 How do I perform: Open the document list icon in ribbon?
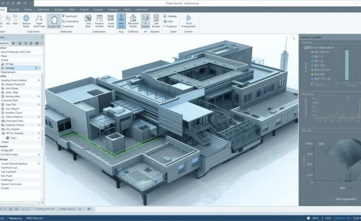pos(156,18)
